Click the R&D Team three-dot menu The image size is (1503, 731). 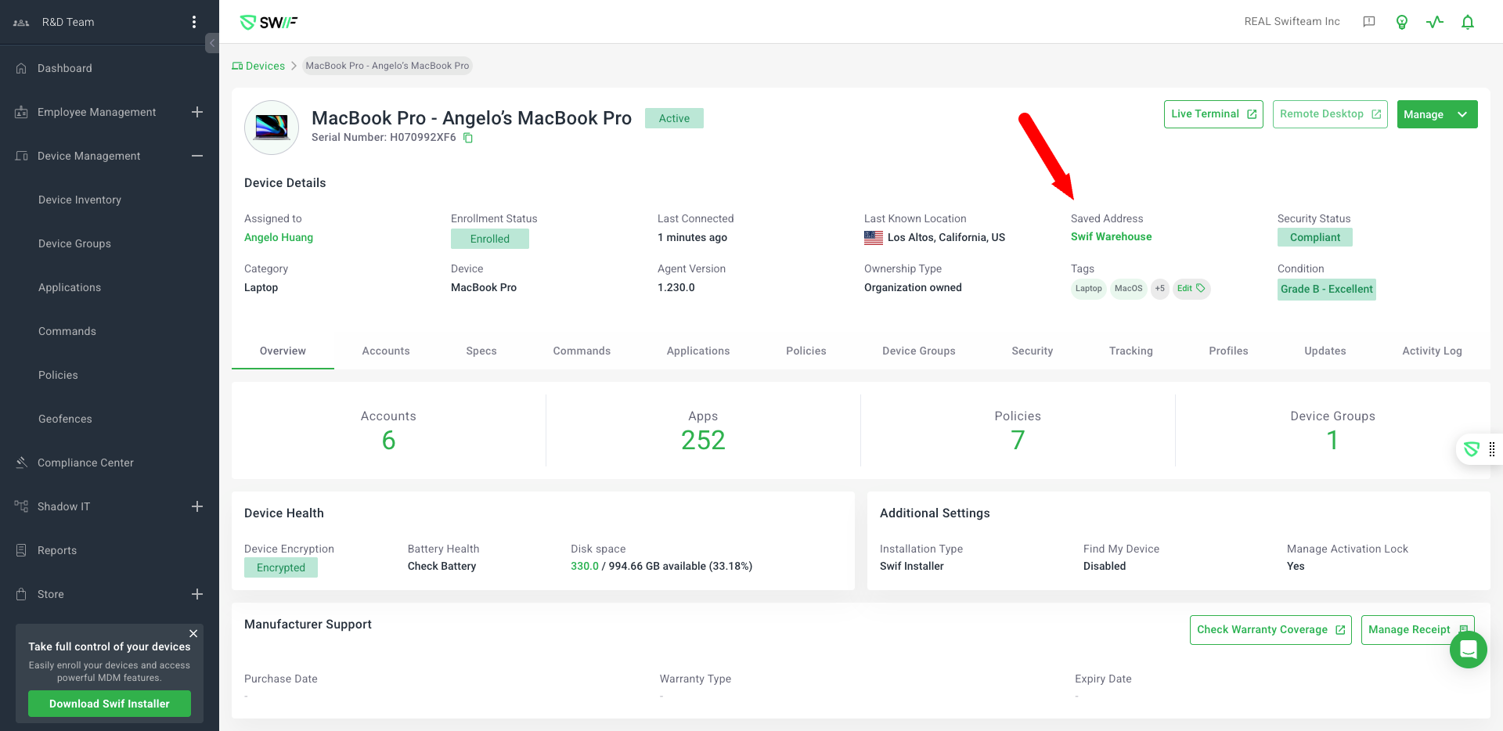click(194, 22)
